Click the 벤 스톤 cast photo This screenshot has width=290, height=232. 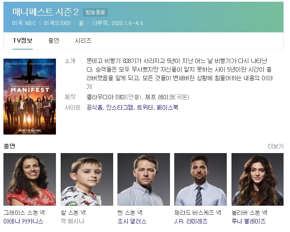(144, 179)
